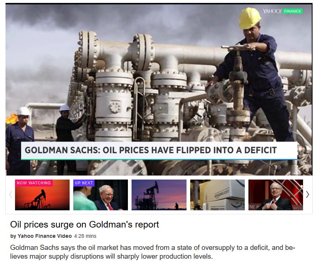This screenshot has width=321, height=266.
Task: Click the green FINANCE badge
Action: point(293,11)
